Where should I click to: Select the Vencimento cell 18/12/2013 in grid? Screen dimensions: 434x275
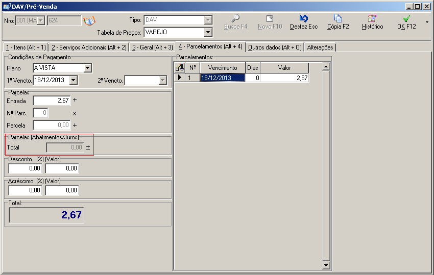pyautogui.click(x=222, y=78)
